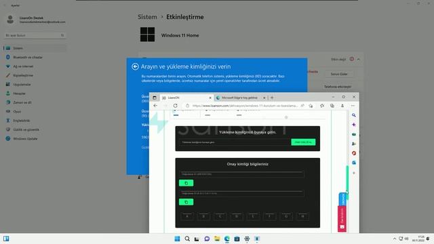This screenshot has width=434, height=244.
Task: Click the first green copy button under Onay kimliği
Action: tap(186, 183)
